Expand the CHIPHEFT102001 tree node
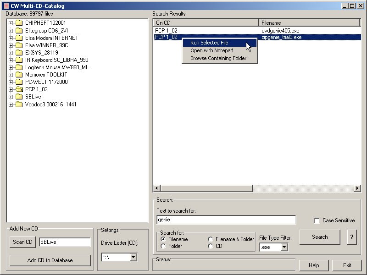 (x=11, y=23)
